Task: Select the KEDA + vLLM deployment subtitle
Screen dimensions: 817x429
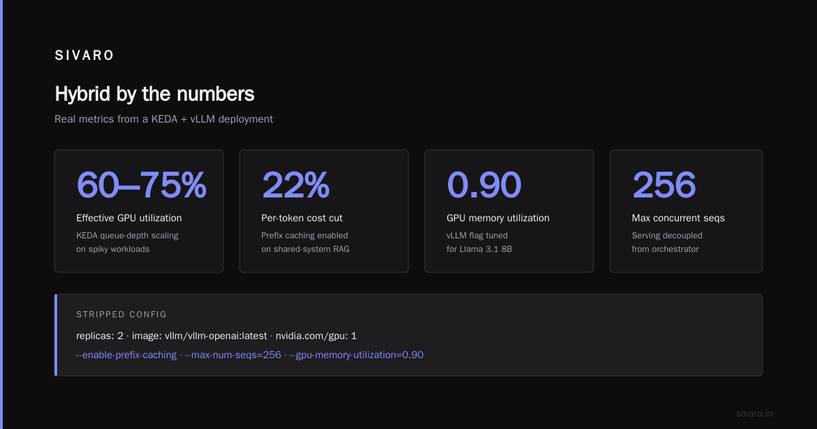Action: pos(163,119)
